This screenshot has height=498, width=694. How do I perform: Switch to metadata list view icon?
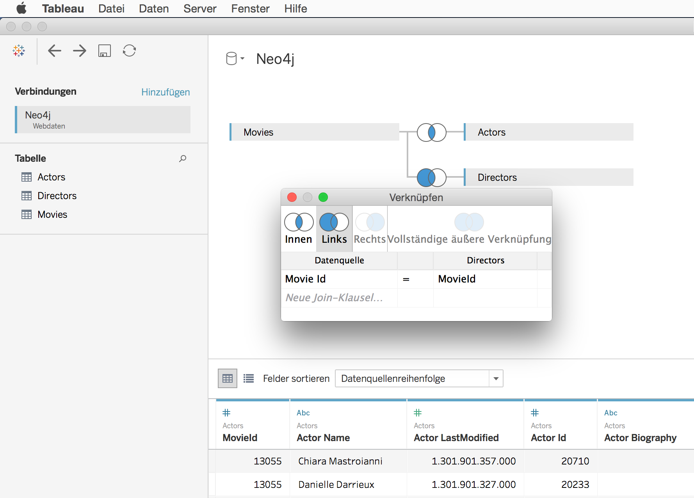[x=249, y=378]
